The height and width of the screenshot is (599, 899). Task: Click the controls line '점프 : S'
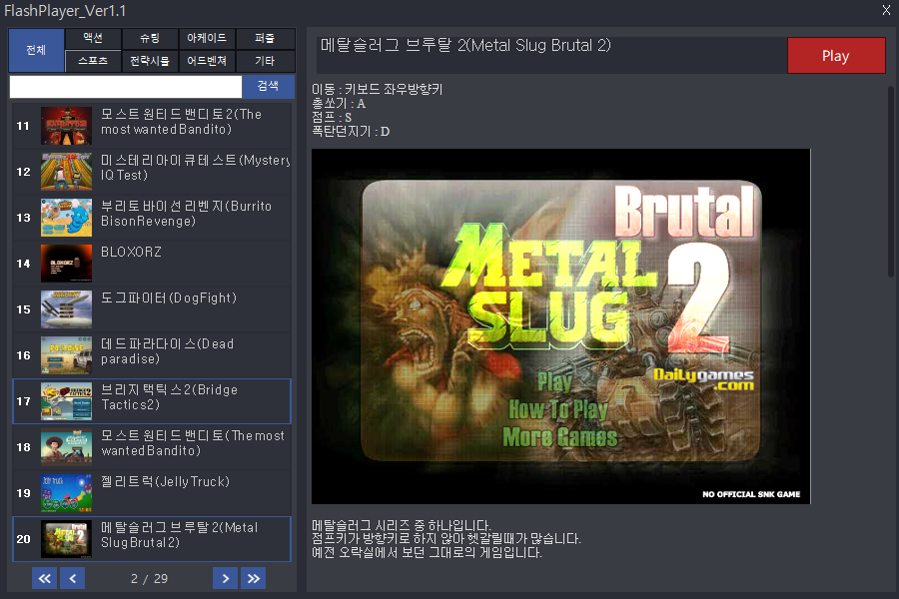pos(332,117)
